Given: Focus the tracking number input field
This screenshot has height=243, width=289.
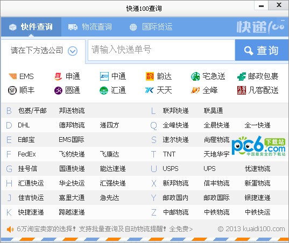Looking at the screenshot, I should pos(161,50).
